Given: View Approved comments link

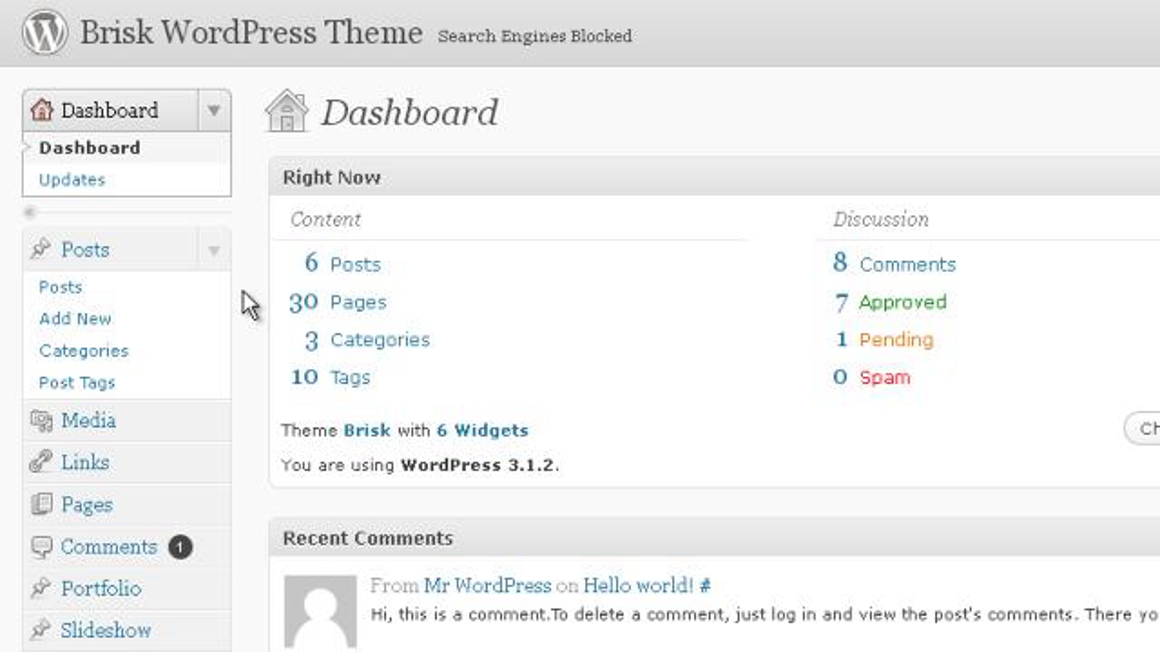Looking at the screenshot, I should [x=903, y=303].
